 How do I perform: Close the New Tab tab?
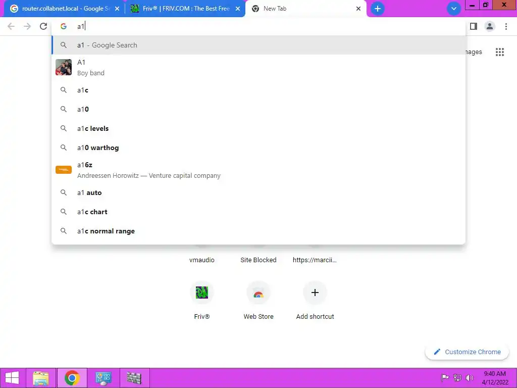click(358, 9)
